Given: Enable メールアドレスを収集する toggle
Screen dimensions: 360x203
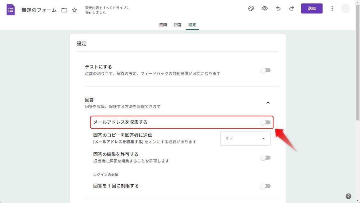Looking at the screenshot, I should pyautogui.click(x=265, y=122).
